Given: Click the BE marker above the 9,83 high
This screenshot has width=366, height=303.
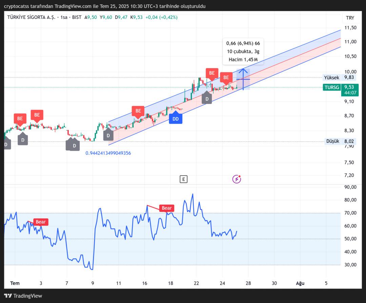Looking at the screenshot, I should [212, 73].
